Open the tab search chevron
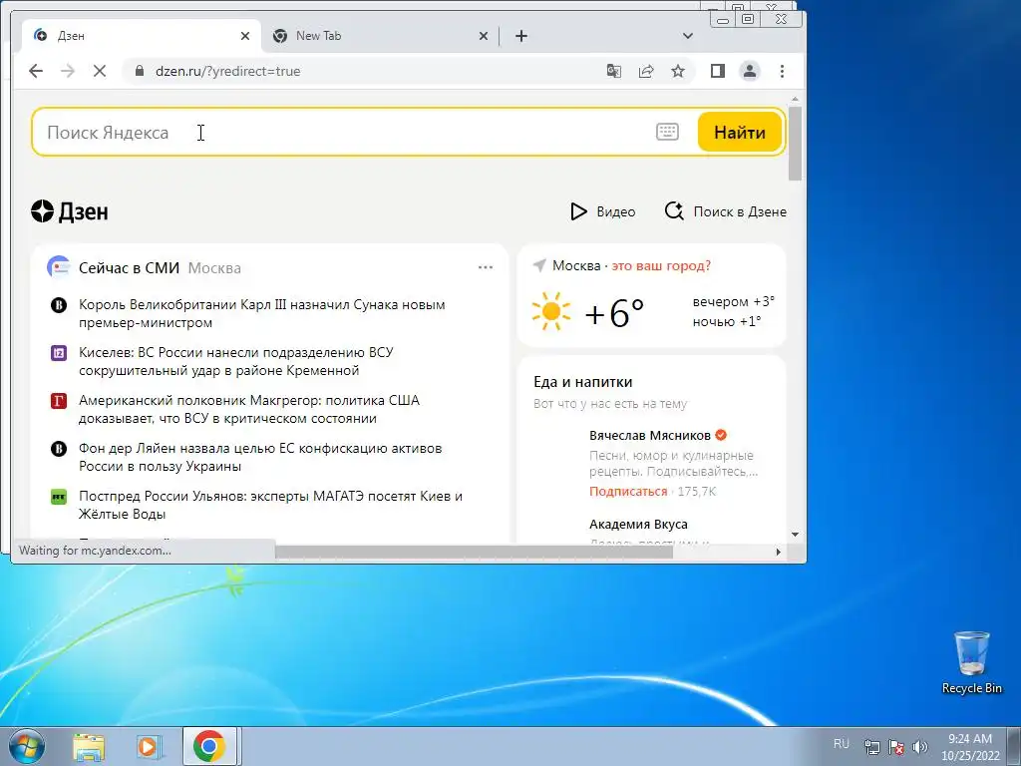This screenshot has width=1021, height=766. [688, 36]
